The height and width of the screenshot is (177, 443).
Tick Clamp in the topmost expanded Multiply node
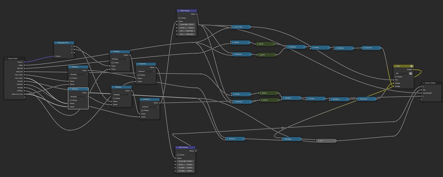(x=112, y=63)
